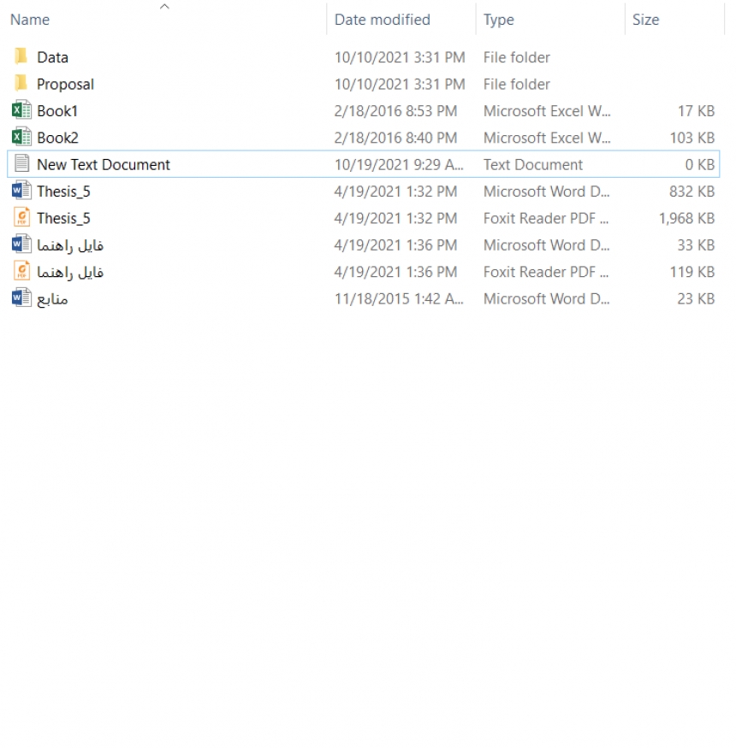Click the 832 KB size cell
This screenshot has width=736, height=748.
coord(692,191)
